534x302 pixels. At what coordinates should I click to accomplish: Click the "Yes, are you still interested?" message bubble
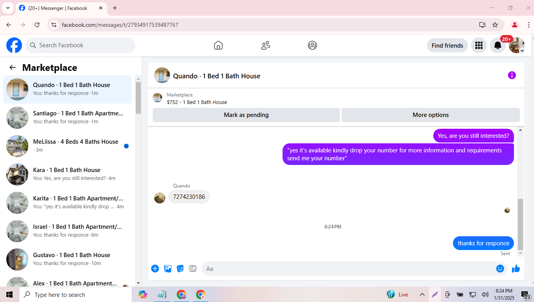(x=473, y=136)
